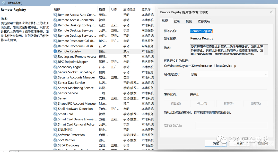Click gear icon of Software Protection
Image resolution: width=278 pixels, height=152 pixels.
[x=55, y=135]
